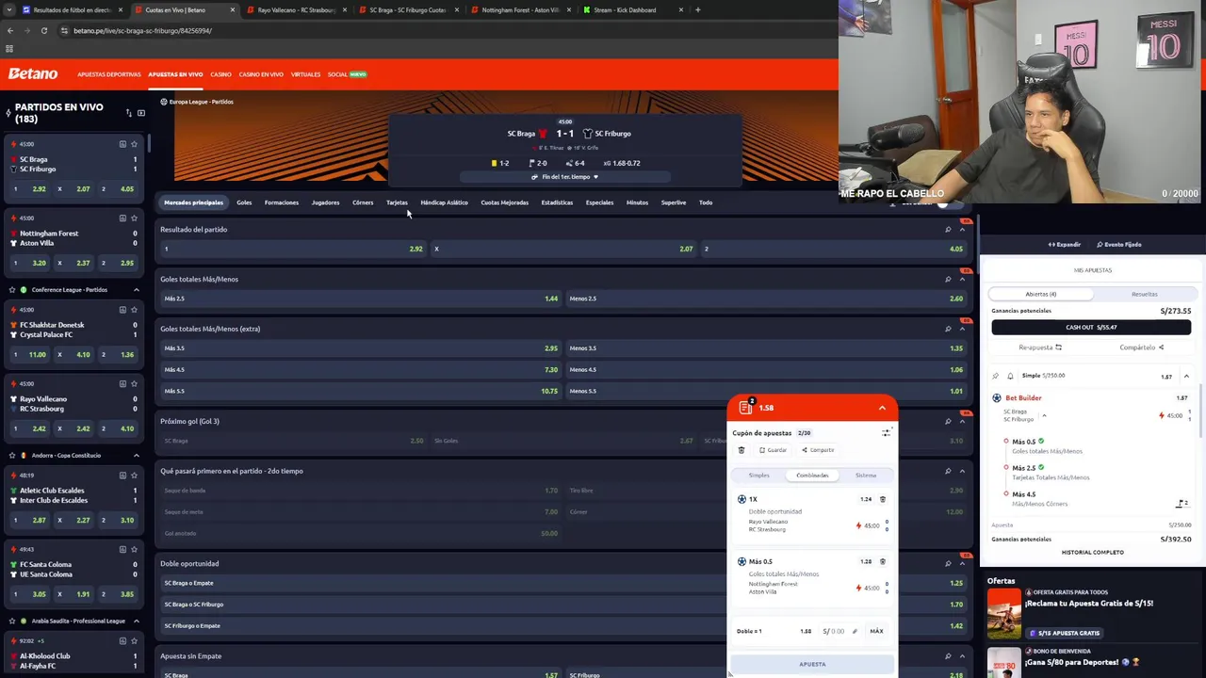This screenshot has height=678, width=1206.
Task: Click the Betano logo
Action: (x=33, y=73)
